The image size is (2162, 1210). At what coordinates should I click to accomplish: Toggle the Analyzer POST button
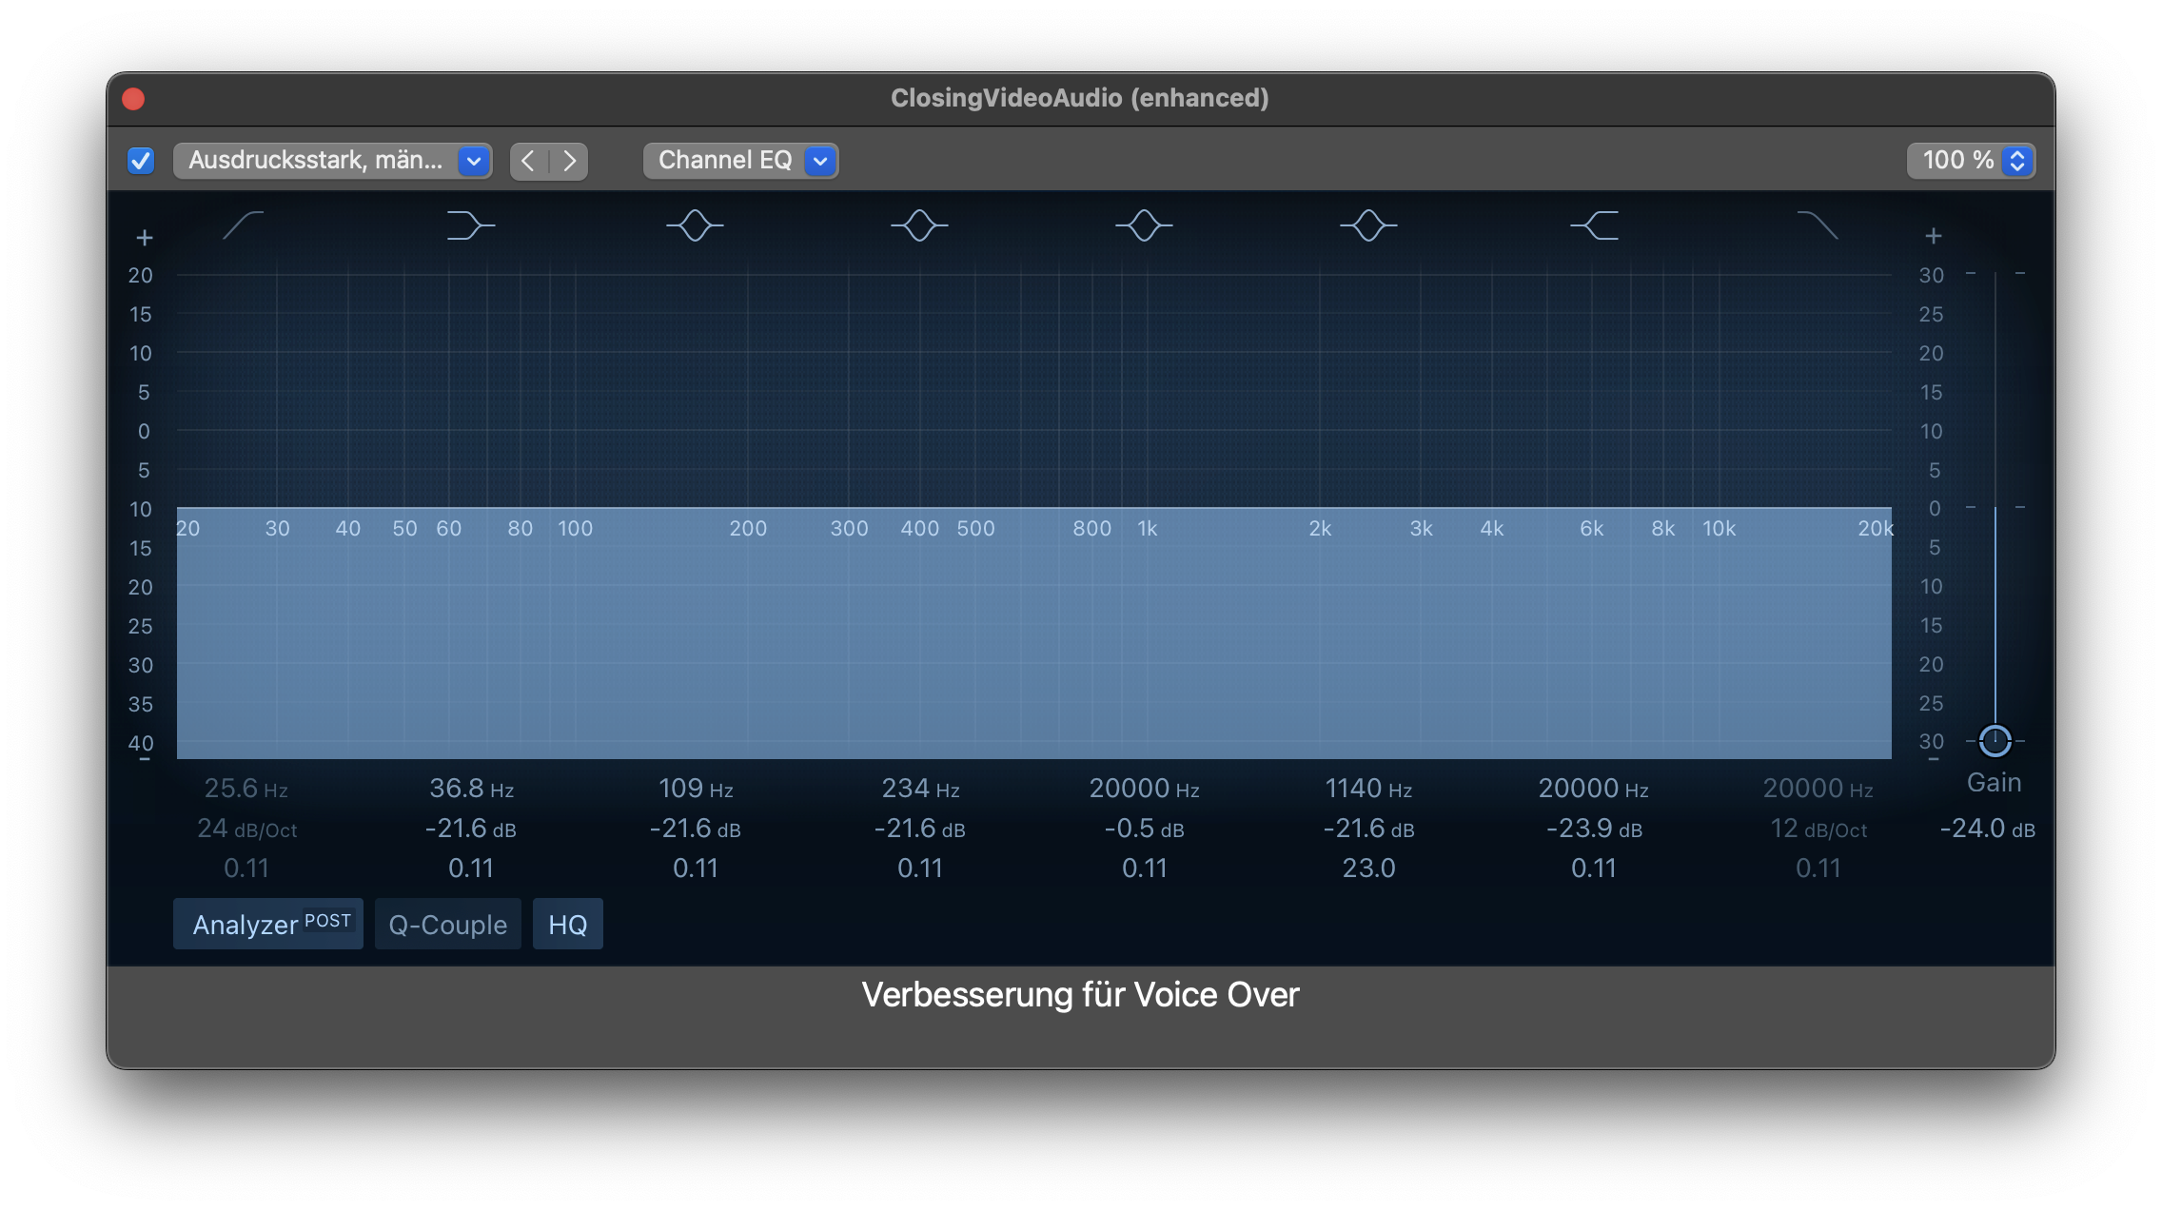(x=268, y=924)
